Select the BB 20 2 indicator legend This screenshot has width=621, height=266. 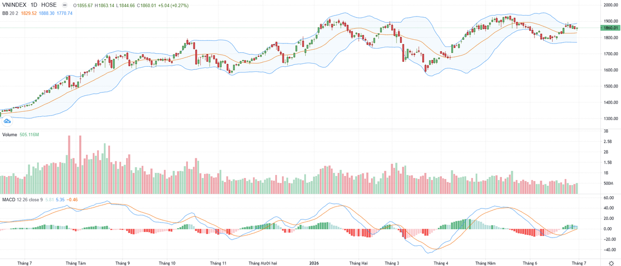coord(10,13)
